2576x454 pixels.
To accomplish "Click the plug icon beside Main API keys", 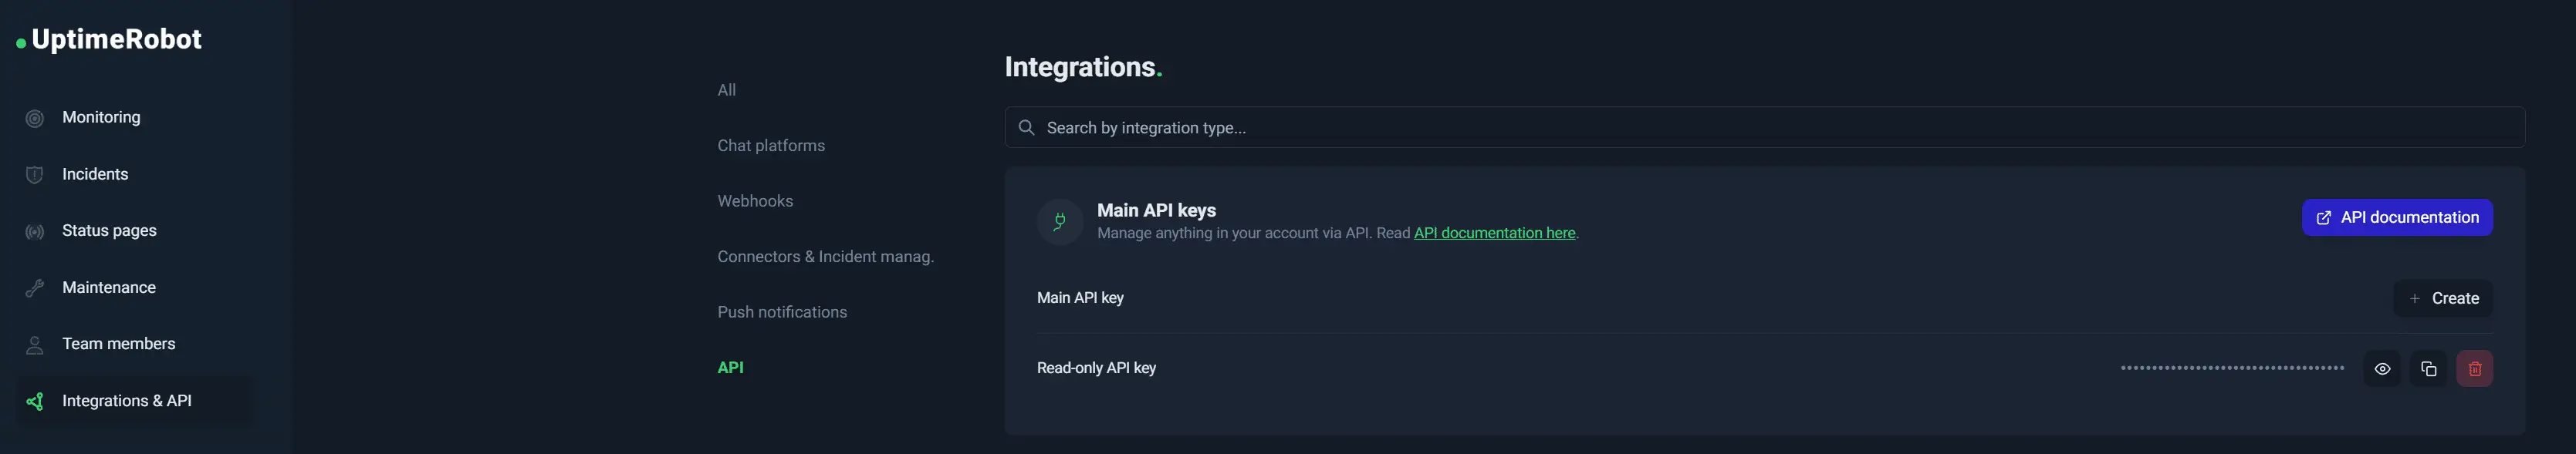I will pyautogui.click(x=1060, y=221).
